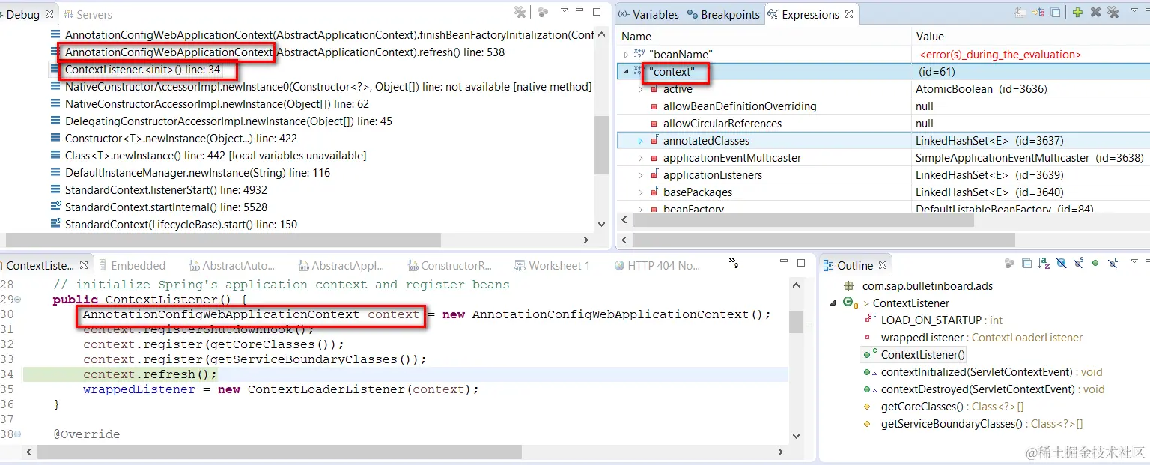Select ContextListener.<init>() line 34 stack frame

pyautogui.click(x=142, y=70)
